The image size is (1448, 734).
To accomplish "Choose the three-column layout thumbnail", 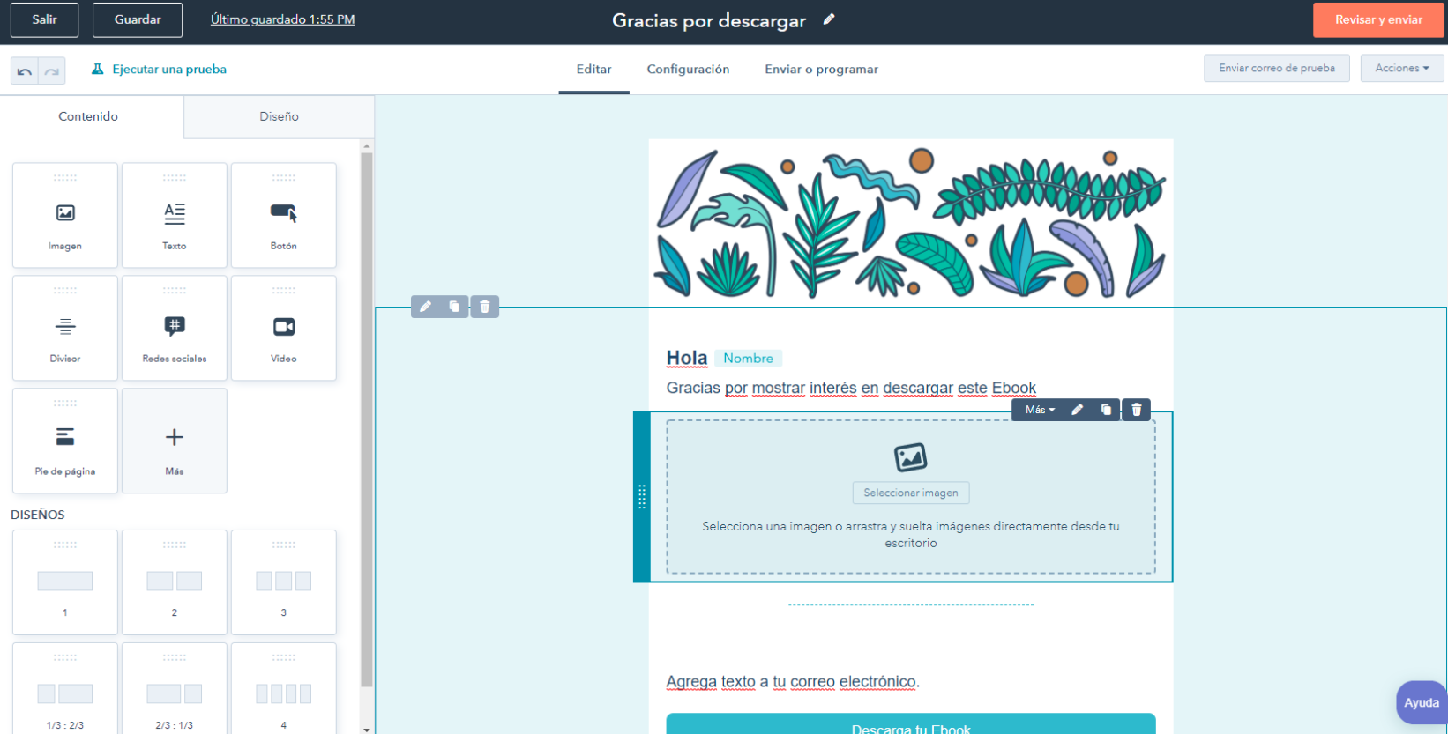I will click(x=283, y=582).
